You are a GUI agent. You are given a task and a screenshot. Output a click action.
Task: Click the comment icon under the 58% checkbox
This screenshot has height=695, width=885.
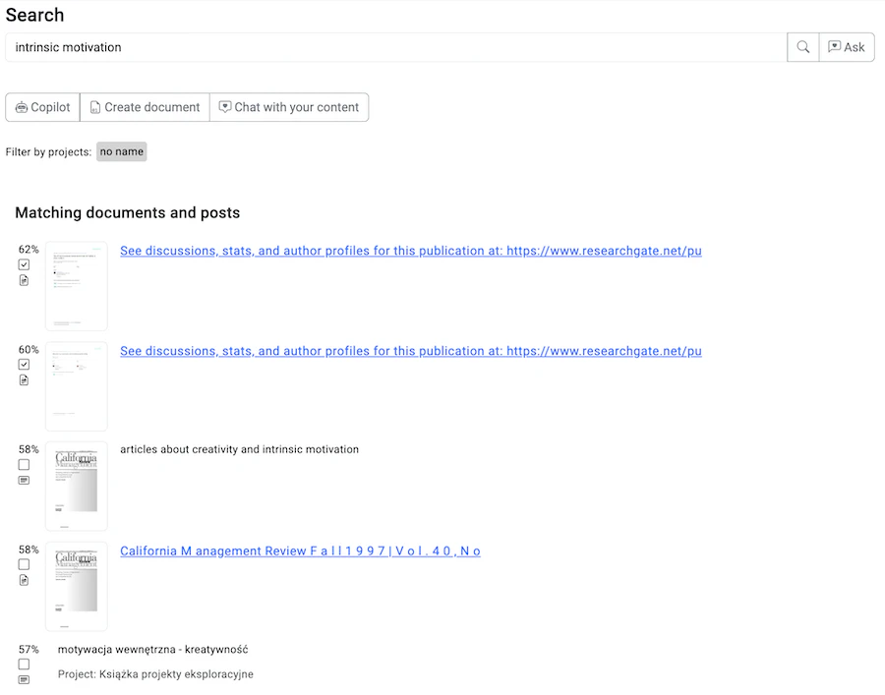click(24, 481)
